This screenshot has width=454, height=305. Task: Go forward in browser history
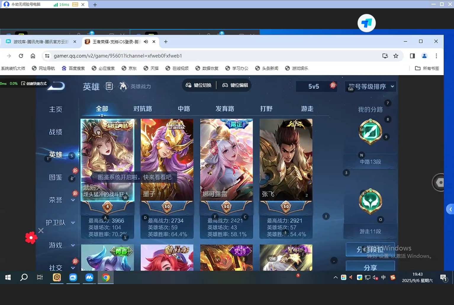click(x=9, y=56)
